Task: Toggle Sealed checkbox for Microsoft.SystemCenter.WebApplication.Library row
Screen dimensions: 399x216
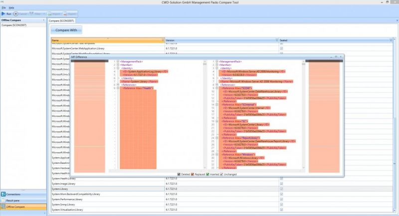Action: [x=281, y=48]
